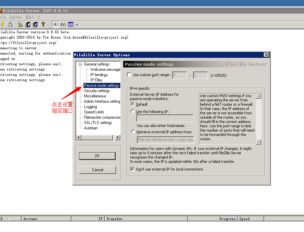Click the PASV help text scroll down arrow
Viewport: 304px width, 232px height.
tap(258, 142)
